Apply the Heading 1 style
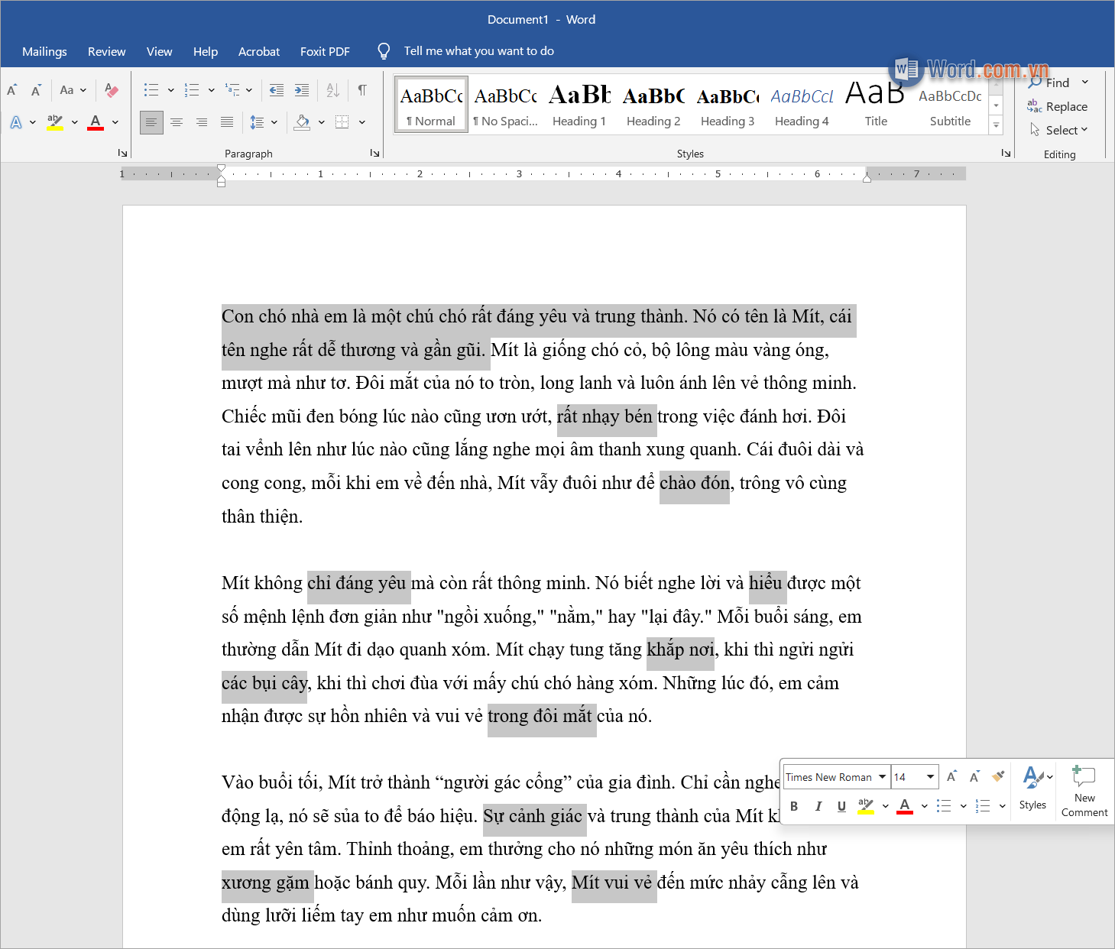 coord(579,103)
